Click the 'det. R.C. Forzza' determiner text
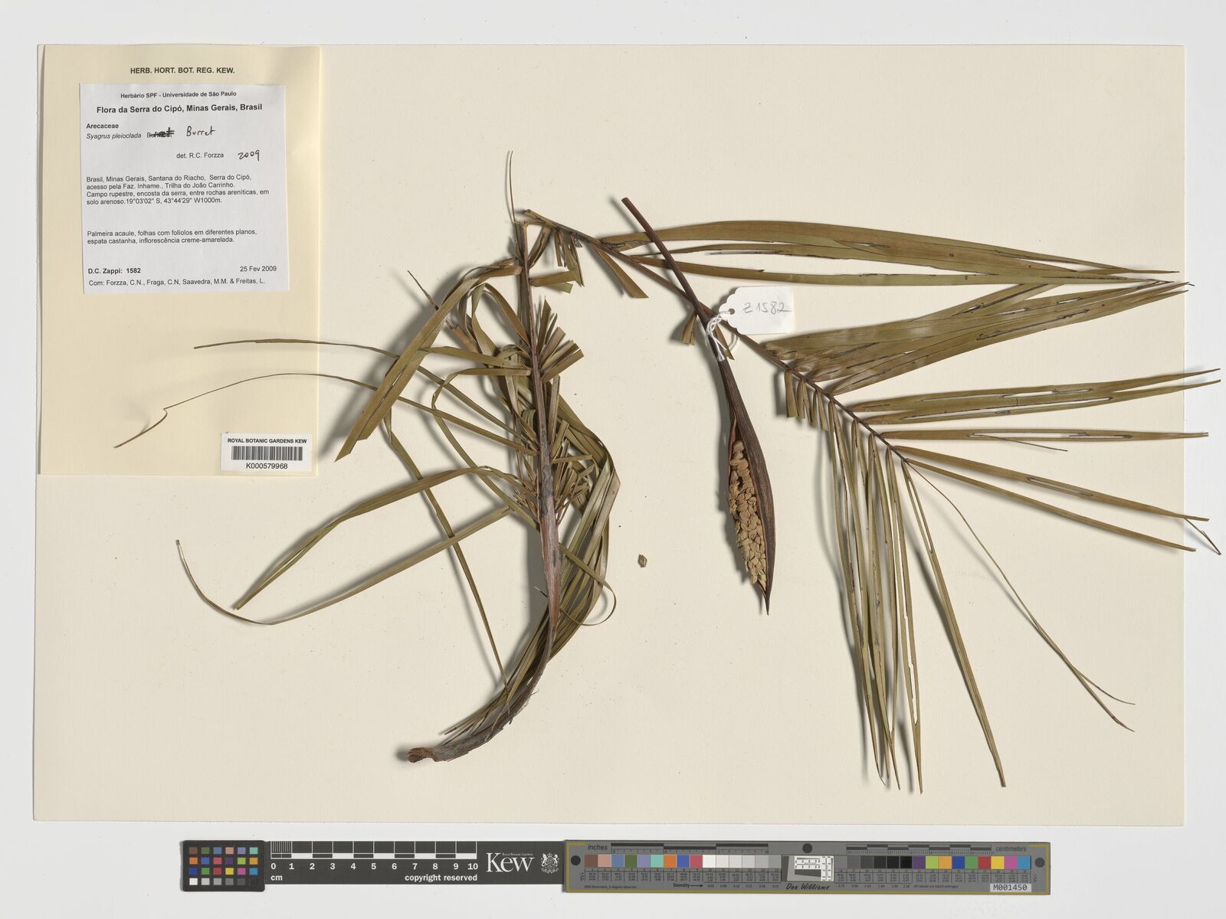This screenshot has height=919, width=1226. (200, 155)
